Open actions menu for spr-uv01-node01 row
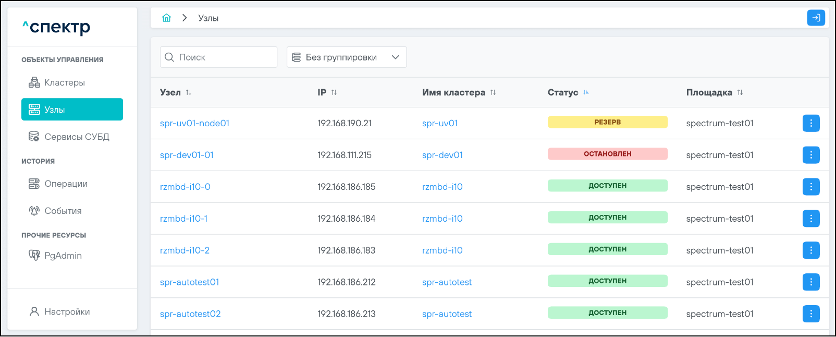The image size is (836, 337). [810, 123]
